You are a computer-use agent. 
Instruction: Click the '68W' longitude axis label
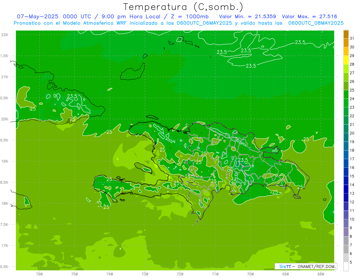tap(320, 274)
